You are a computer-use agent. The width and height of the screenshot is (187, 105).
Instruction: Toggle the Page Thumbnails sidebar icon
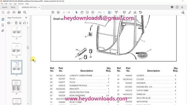coord(3,19)
